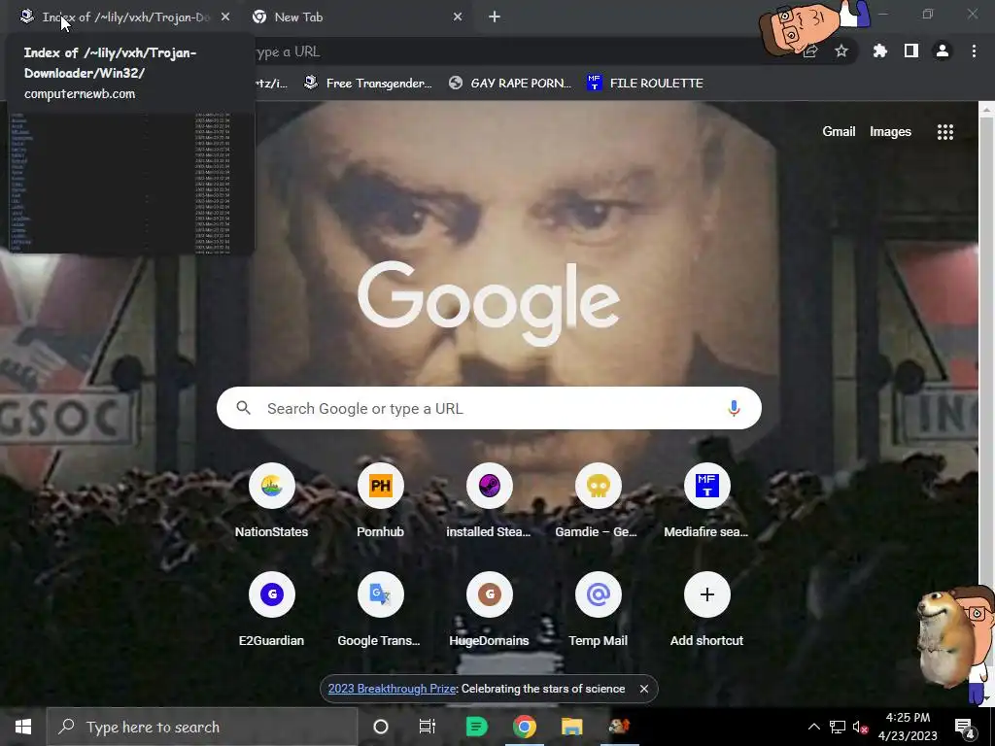The width and height of the screenshot is (995, 746).
Task: Start voice search with the microphone icon
Action: coord(734,409)
